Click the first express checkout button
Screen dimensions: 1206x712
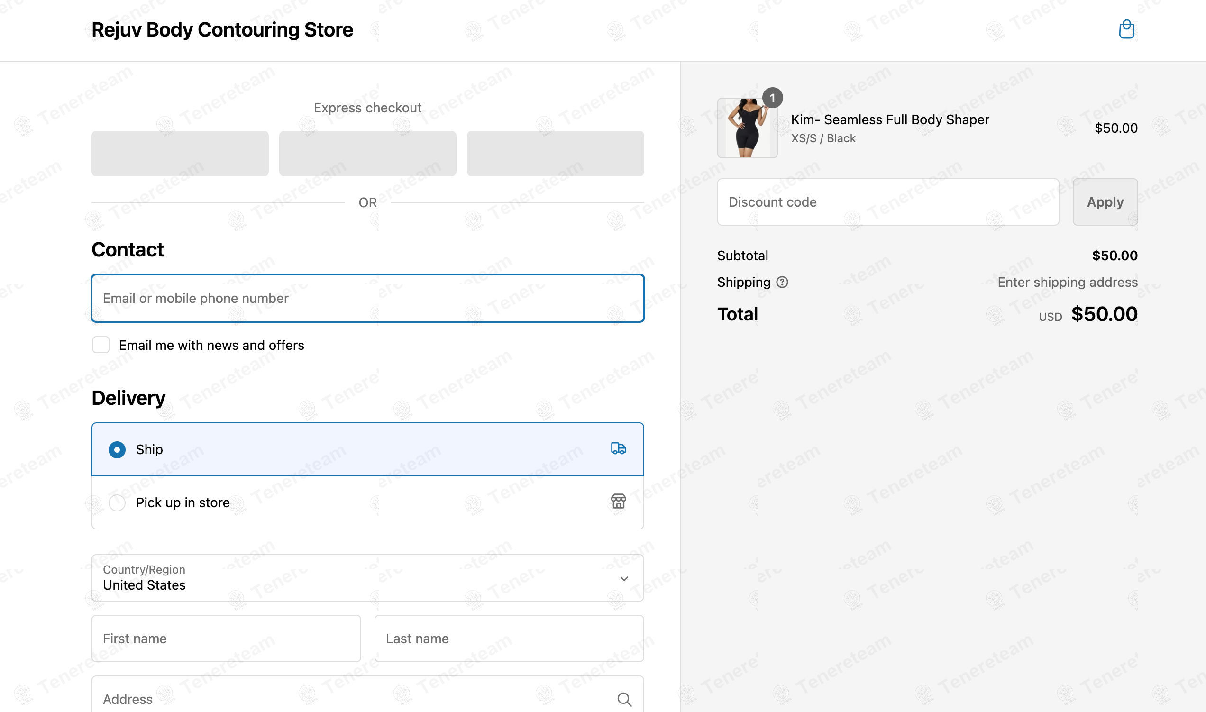click(180, 154)
